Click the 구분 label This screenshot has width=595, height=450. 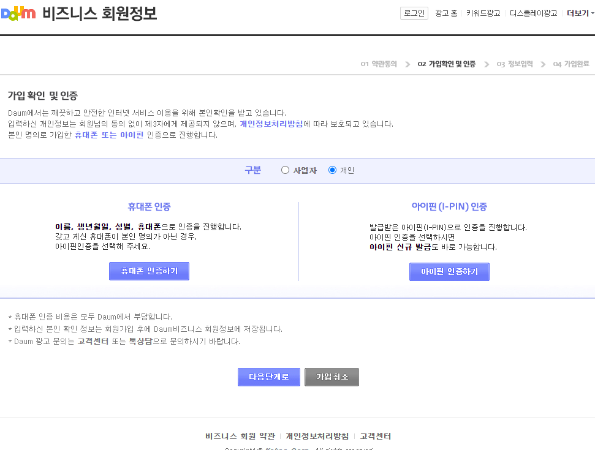point(252,170)
